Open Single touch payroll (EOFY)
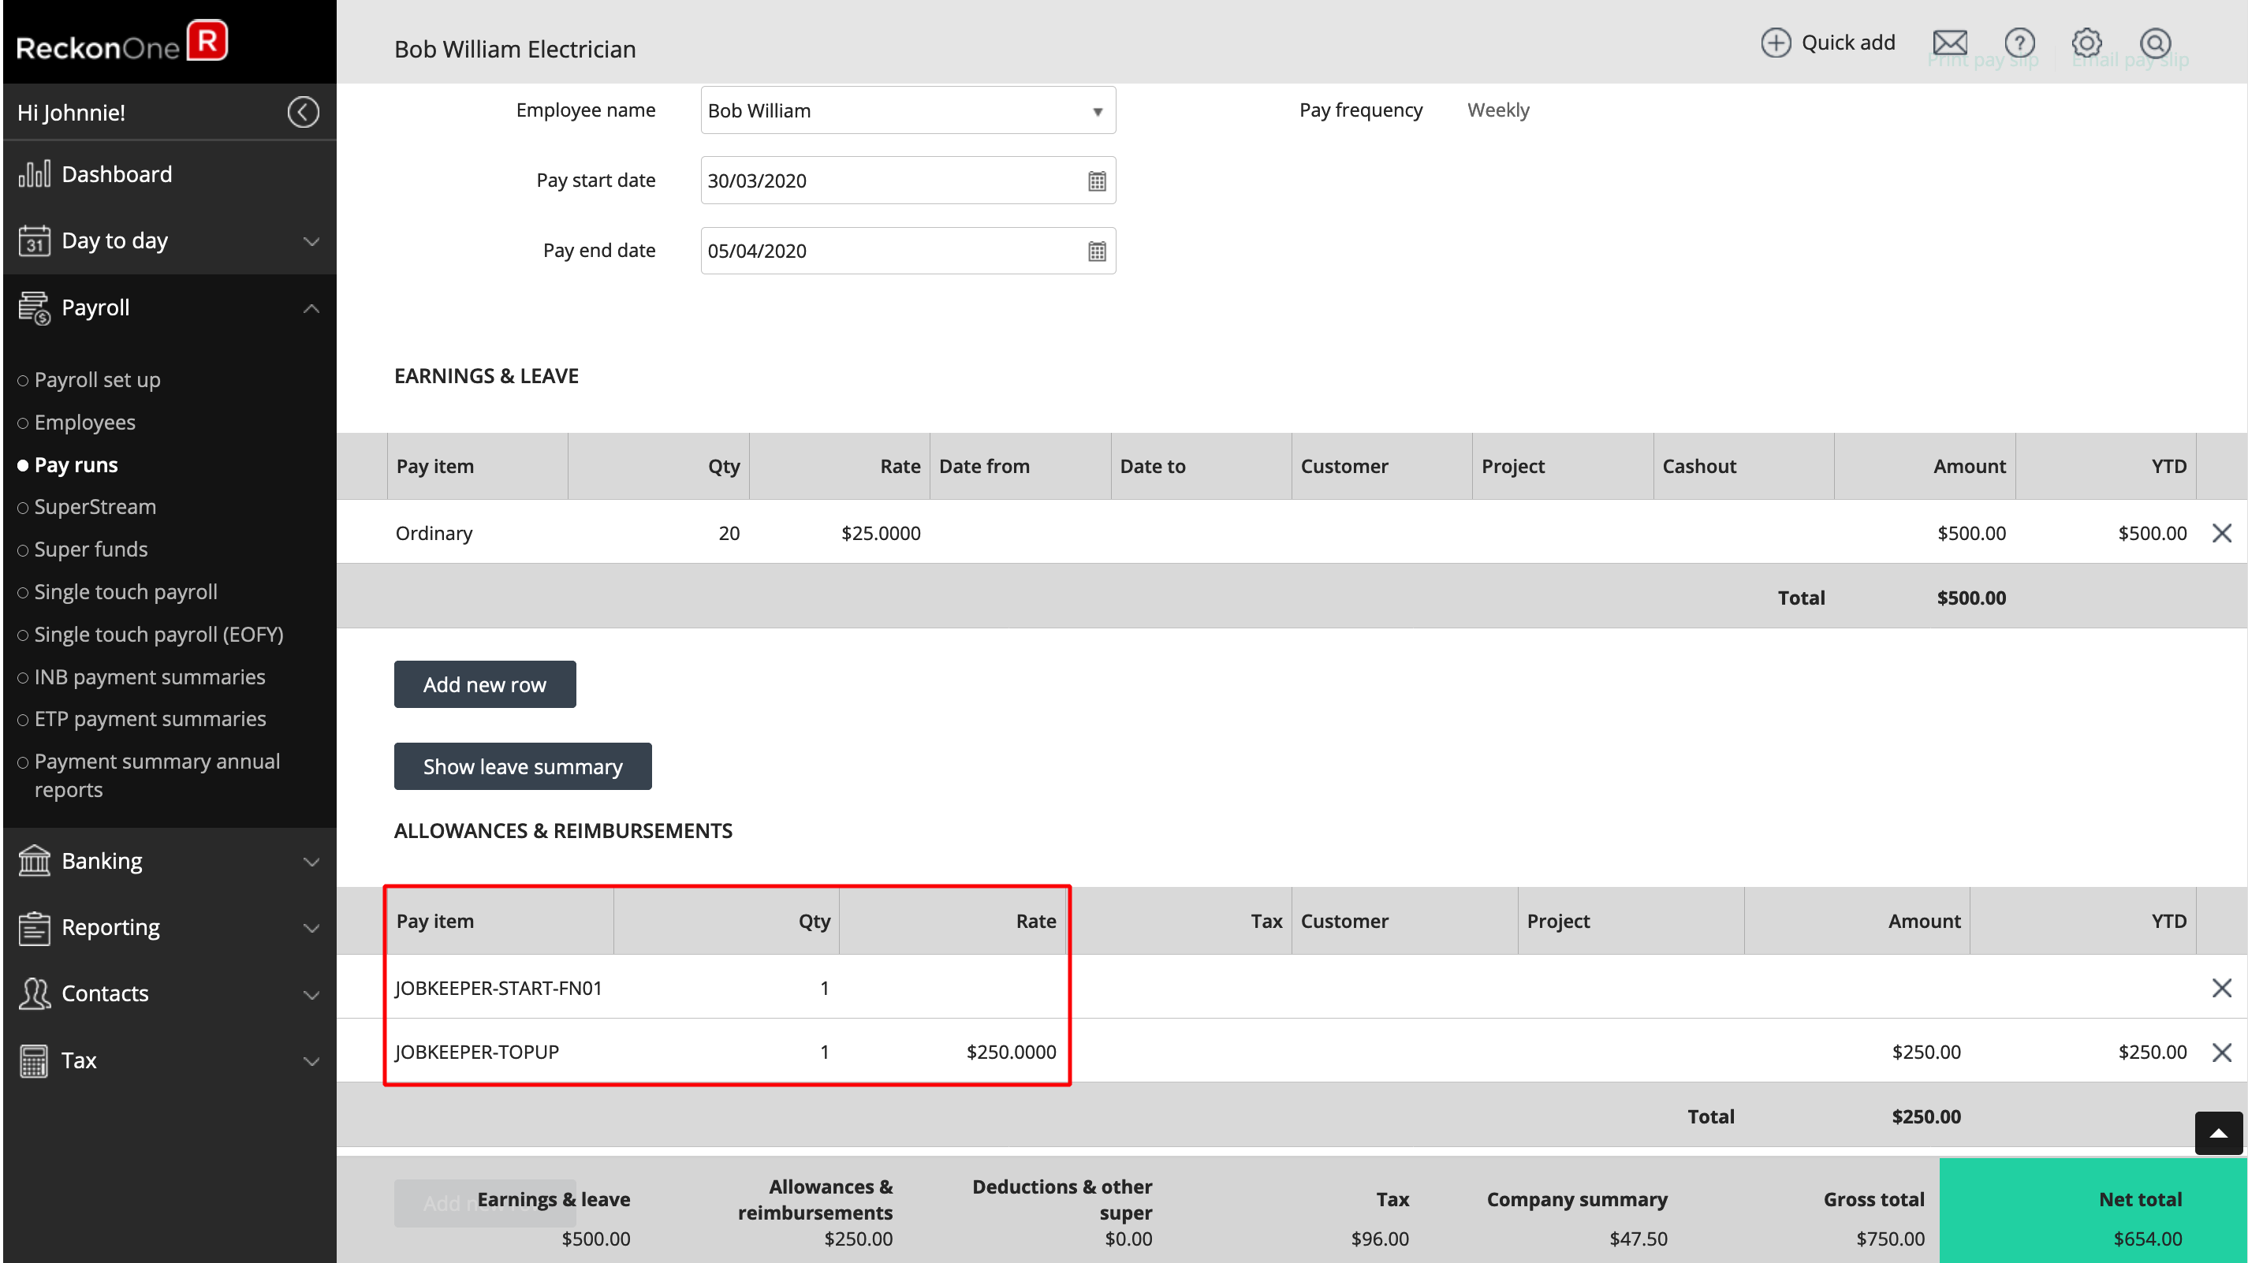The image size is (2248, 1263). click(x=158, y=635)
